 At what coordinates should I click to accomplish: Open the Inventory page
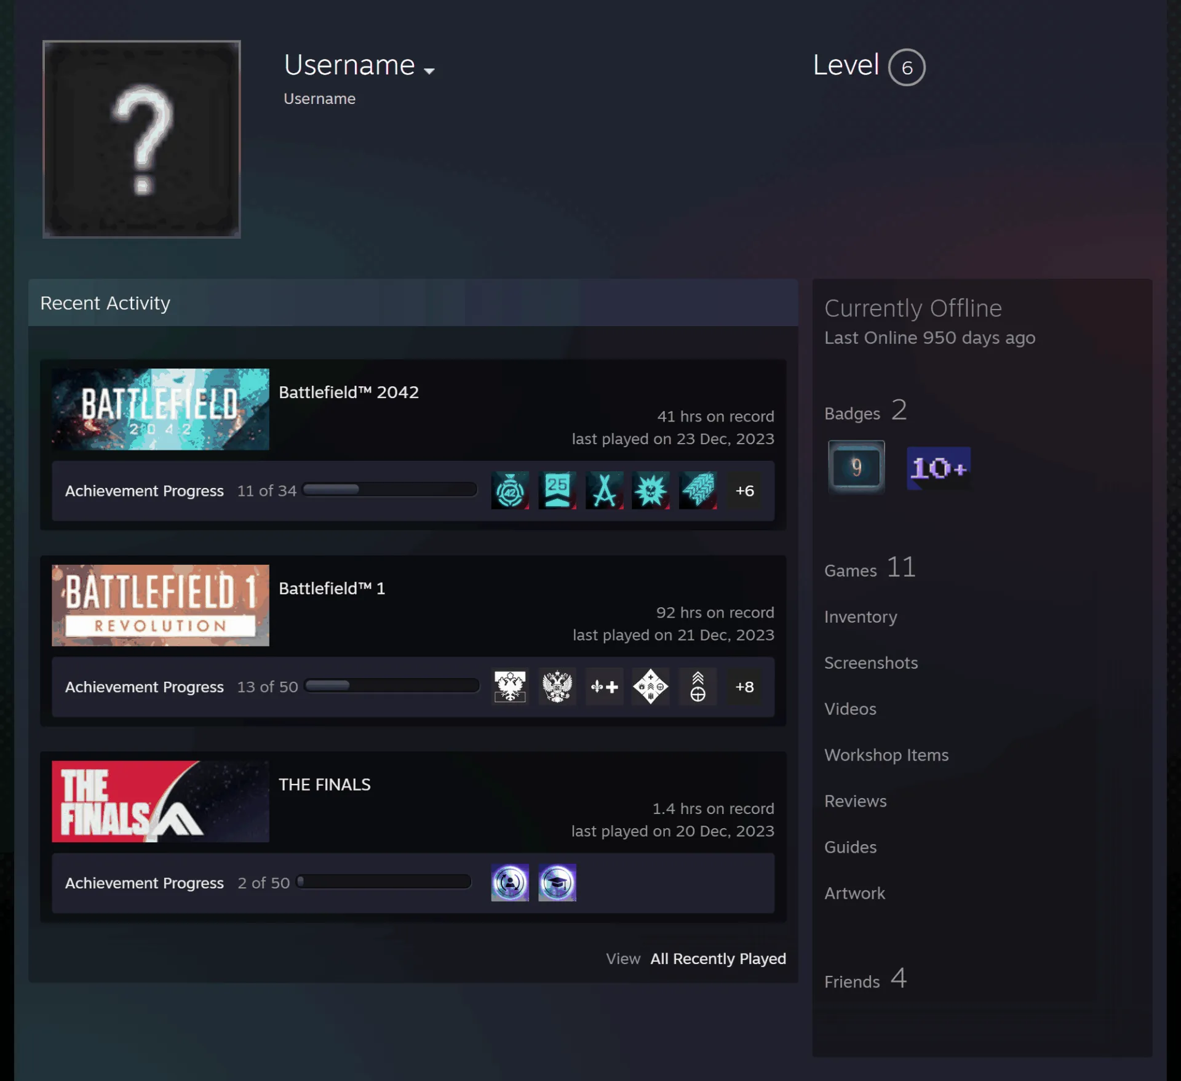(861, 616)
